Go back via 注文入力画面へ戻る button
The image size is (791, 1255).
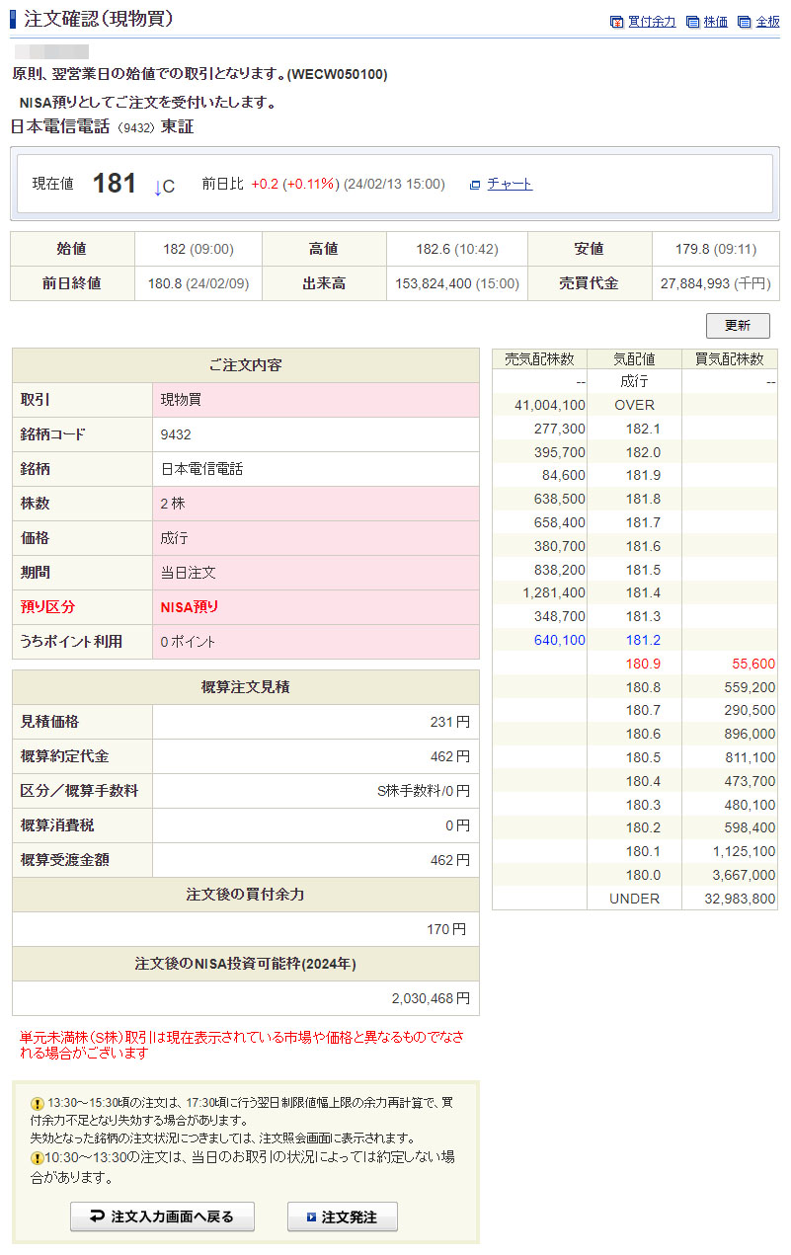point(162,1216)
